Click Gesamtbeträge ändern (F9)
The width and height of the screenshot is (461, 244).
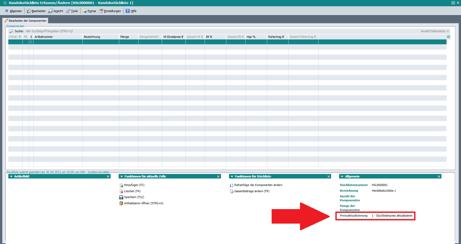coord(252,191)
